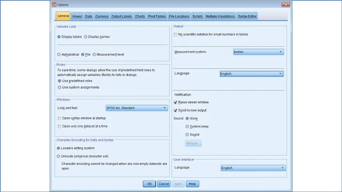Close the Options dialog window
342x192 pixels.
285,5
